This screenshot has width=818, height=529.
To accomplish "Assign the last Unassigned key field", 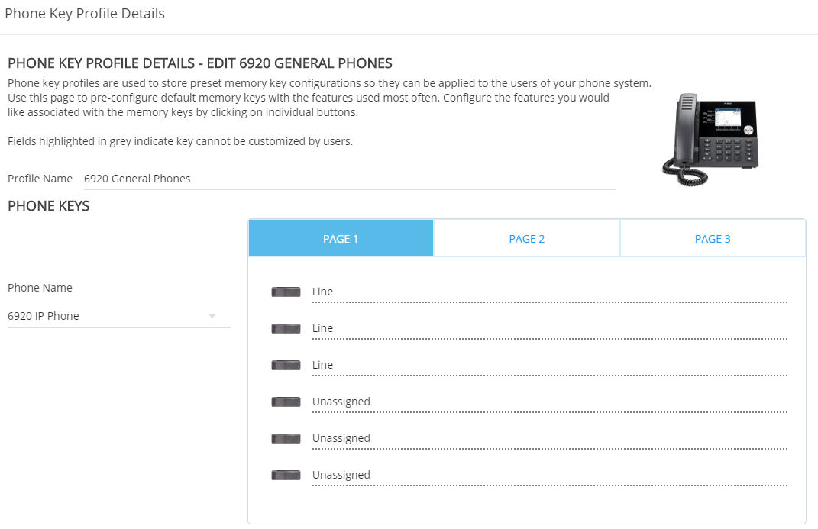I will pos(550,476).
